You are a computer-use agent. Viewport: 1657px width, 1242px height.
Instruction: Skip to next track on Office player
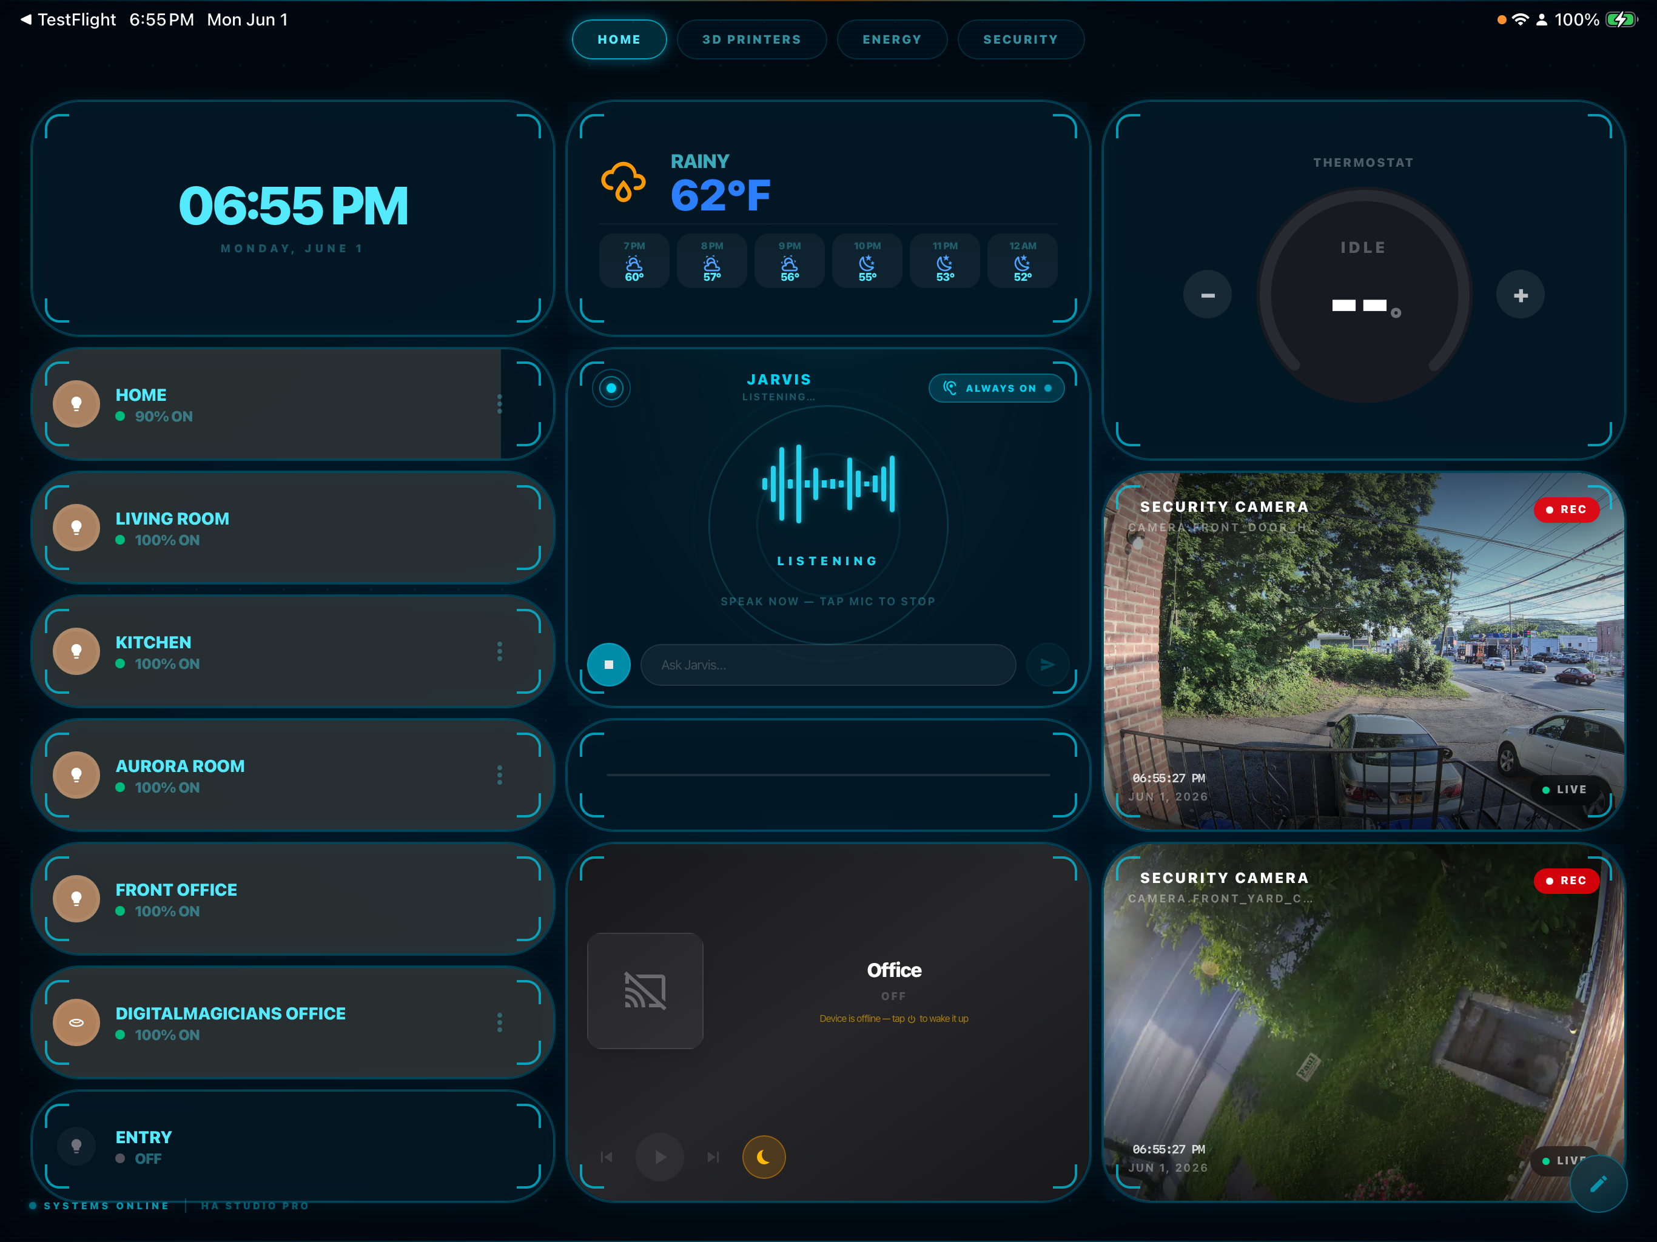pos(713,1157)
